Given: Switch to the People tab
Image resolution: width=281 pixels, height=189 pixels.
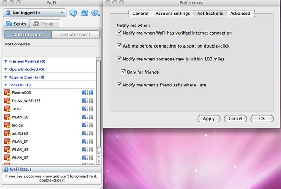Looking at the screenshot, I should 45,24.
